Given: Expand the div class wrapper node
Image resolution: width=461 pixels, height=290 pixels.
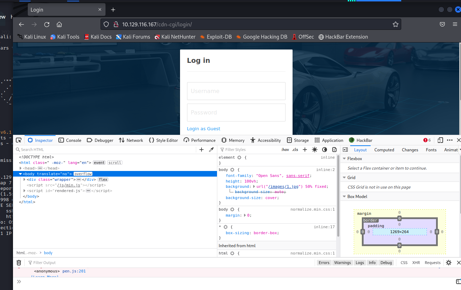Looking at the screenshot, I should click(24, 179).
